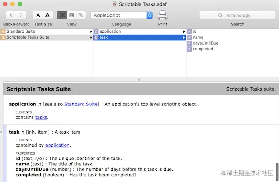Select the completed property row
This screenshot has width=279, height=182.
pos(232,49)
